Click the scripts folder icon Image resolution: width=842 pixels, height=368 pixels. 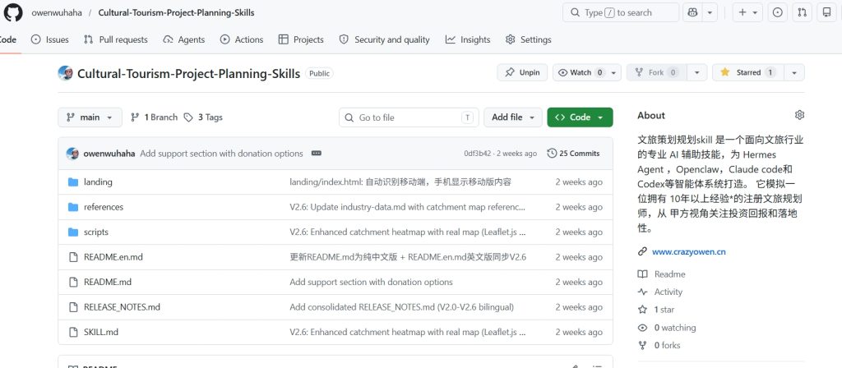[x=73, y=232]
